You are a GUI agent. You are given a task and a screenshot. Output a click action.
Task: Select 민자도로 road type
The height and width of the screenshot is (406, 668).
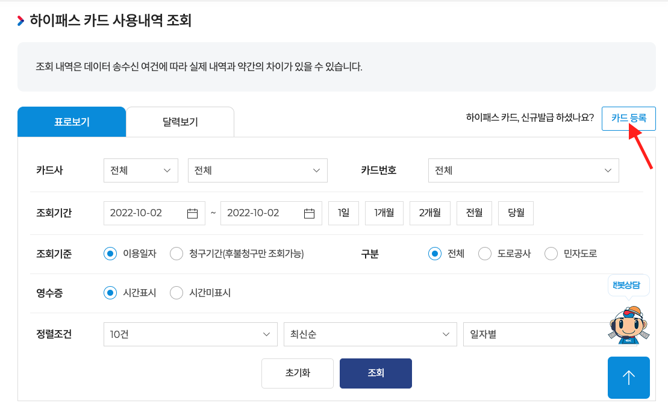click(550, 254)
